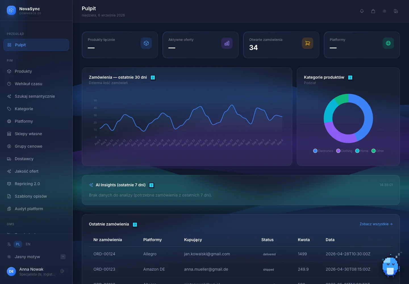The image size is (409, 284).
Task: Click the language translate icon in sidebar
Action: [x=9, y=244]
